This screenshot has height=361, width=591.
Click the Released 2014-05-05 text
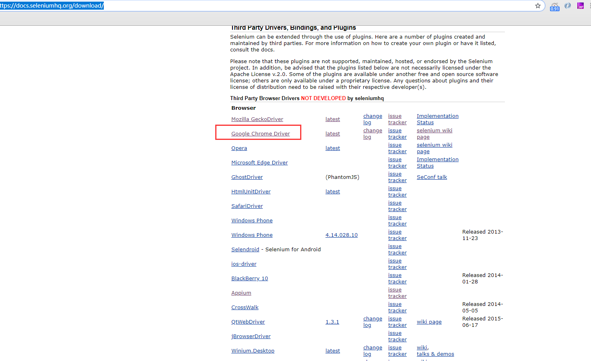click(482, 307)
